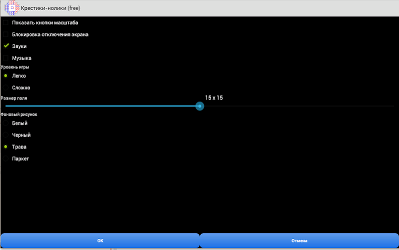Choose the Сложно difficulty radio button
The image size is (399, 250).
5,87
